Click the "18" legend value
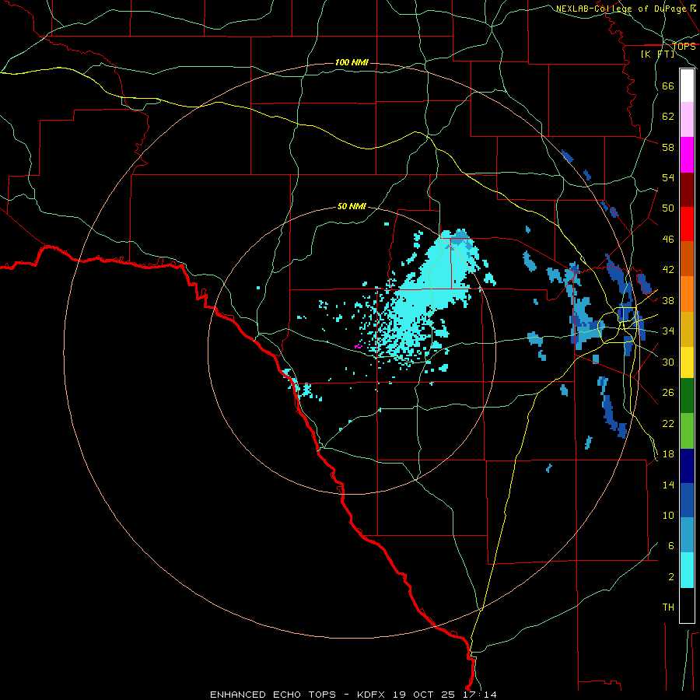The height and width of the screenshot is (700, 700). pyautogui.click(x=668, y=454)
